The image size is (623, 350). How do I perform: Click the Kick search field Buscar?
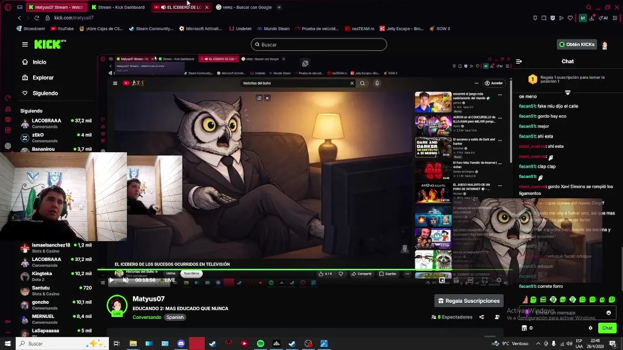[x=319, y=45]
